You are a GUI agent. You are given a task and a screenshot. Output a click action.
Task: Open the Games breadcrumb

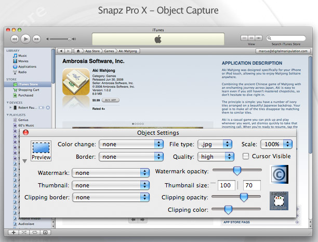pos(109,51)
